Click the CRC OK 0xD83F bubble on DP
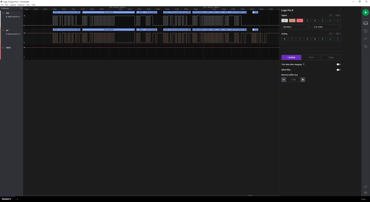Viewport: 370px width, 202px height. (x=237, y=30)
